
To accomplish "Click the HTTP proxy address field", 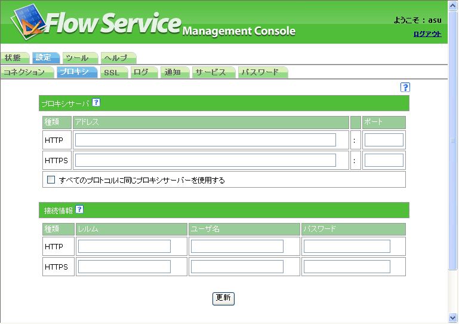I will [205, 140].
